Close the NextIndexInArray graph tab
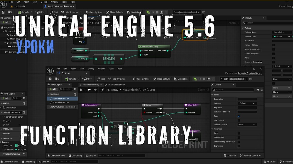 click(101, 85)
